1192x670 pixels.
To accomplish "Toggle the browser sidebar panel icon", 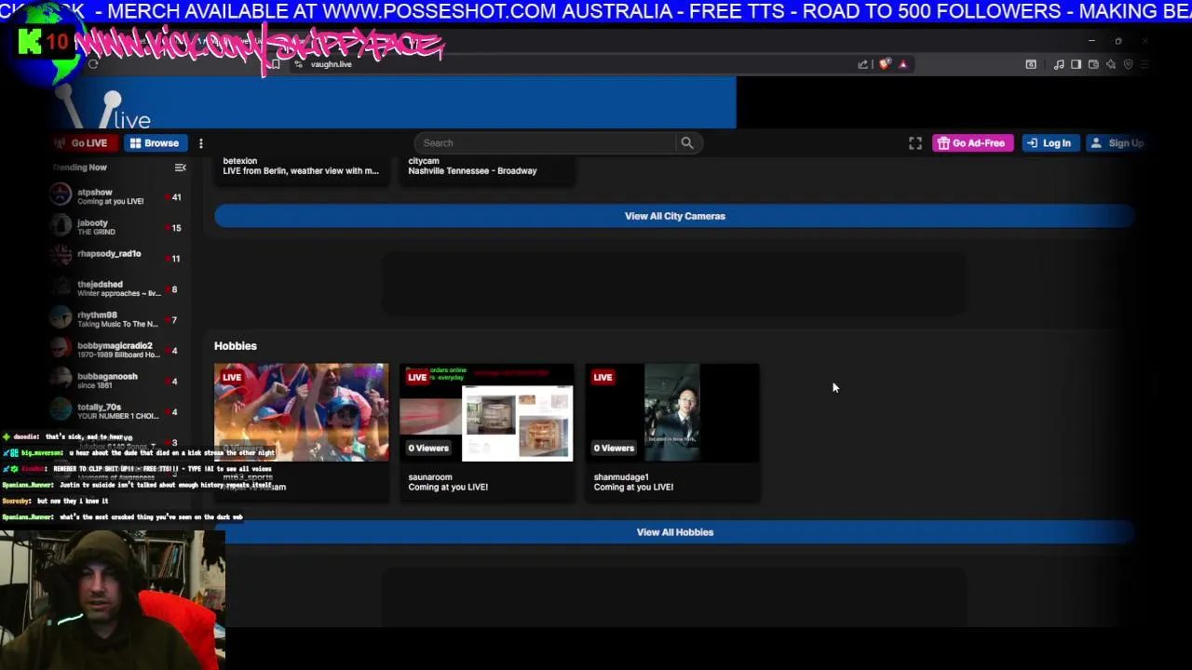I will (1076, 64).
